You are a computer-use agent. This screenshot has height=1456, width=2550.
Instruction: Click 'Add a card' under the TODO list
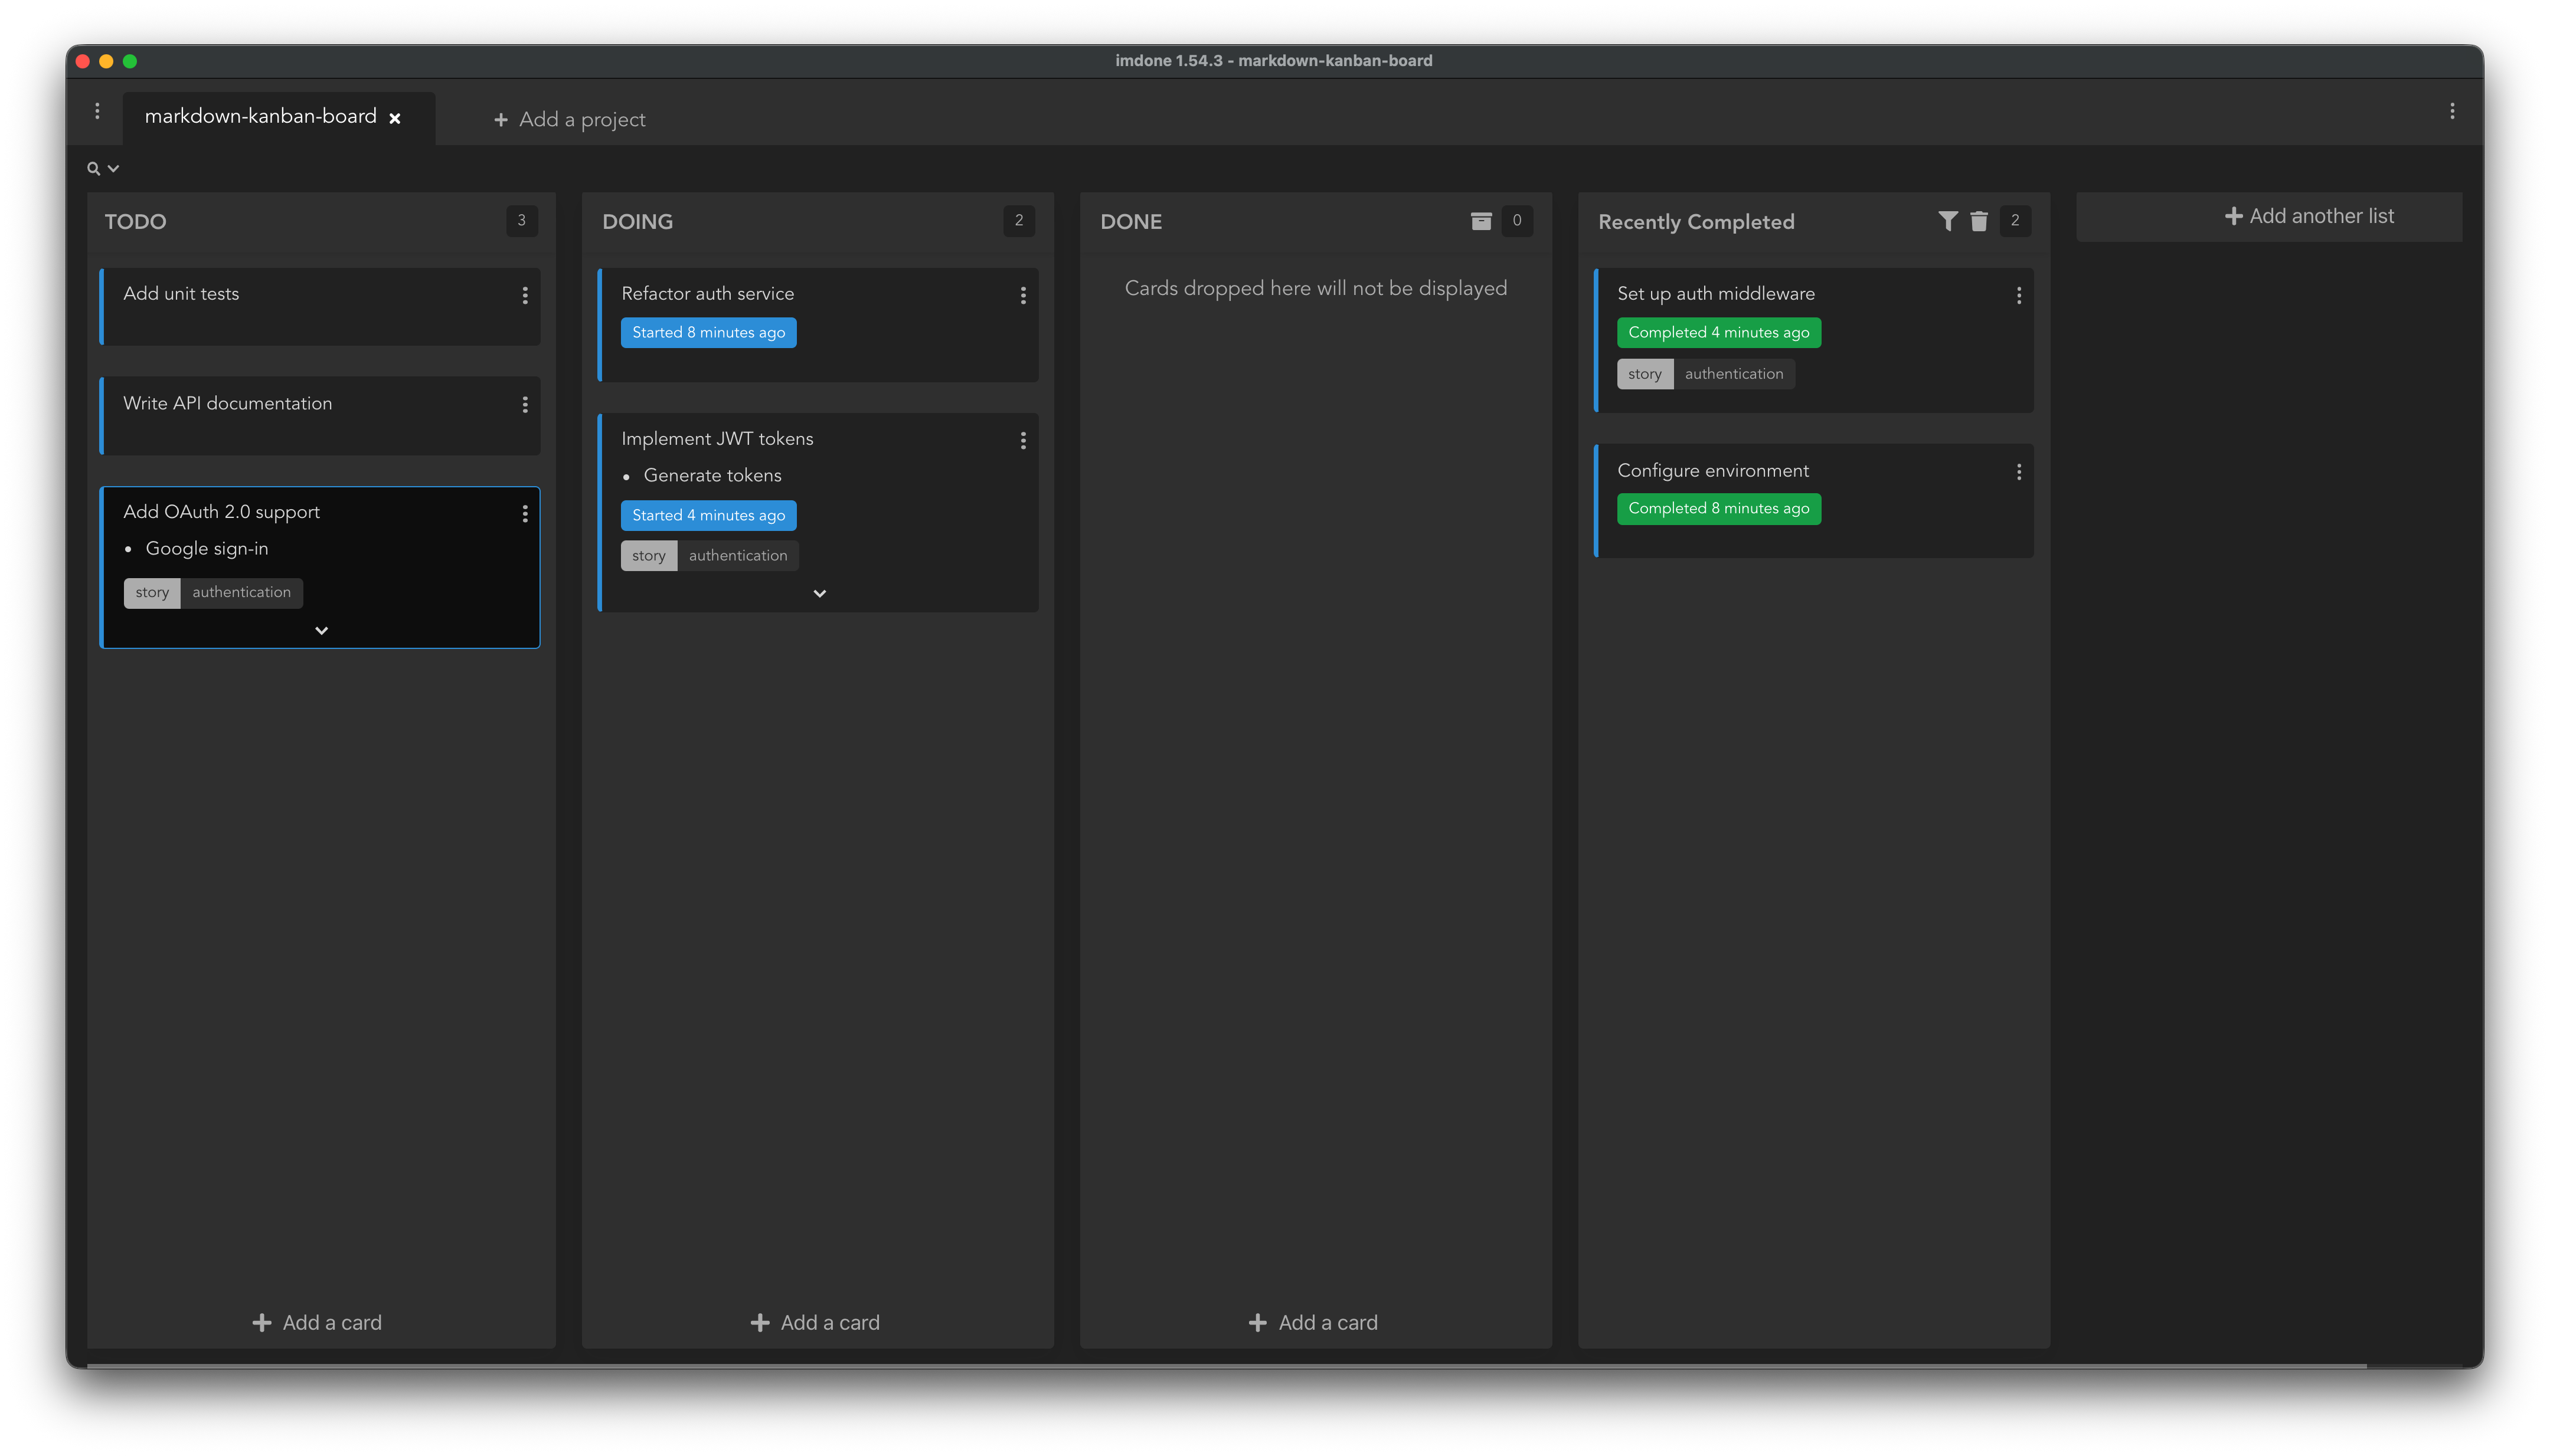pos(318,1321)
